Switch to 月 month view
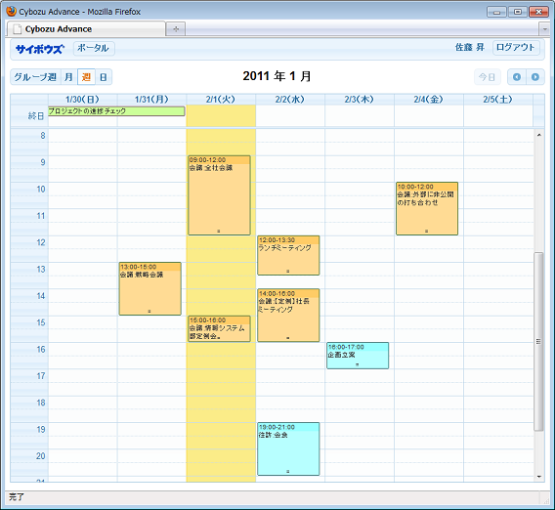Image resolution: width=555 pixels, height=510 pixels. click(x=69, y=77)
